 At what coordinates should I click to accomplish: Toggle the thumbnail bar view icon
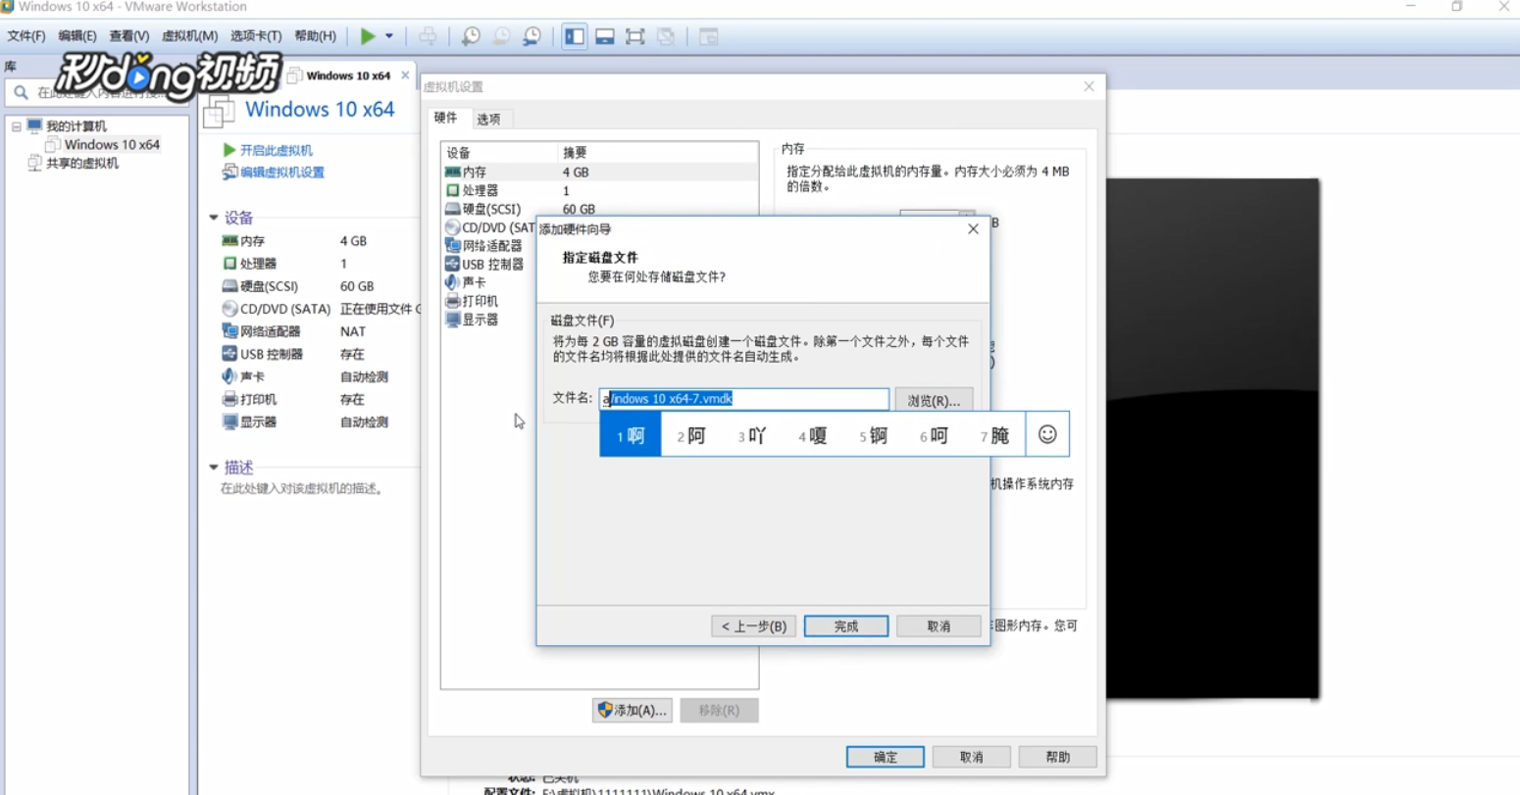[605, 36]
